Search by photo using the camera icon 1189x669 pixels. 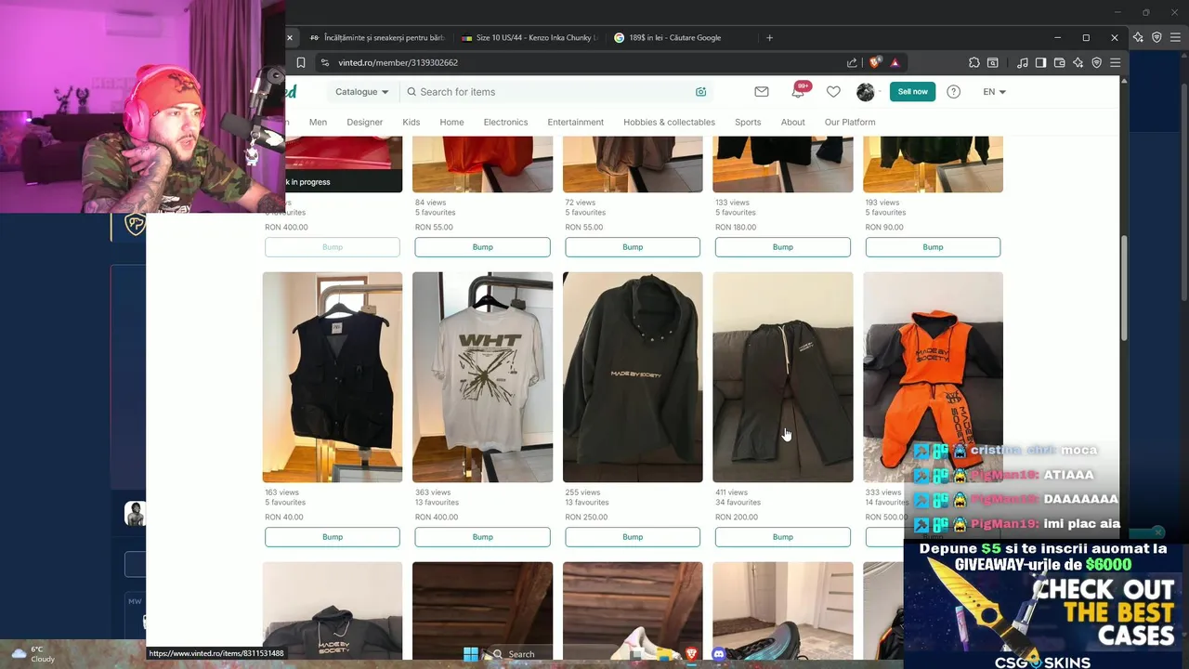click(700, 92)
